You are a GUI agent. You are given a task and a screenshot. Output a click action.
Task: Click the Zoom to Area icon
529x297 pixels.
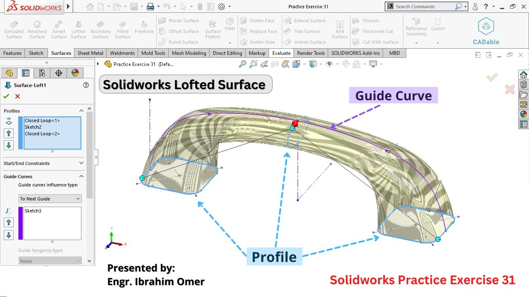pyautogui.click(x=253, y=64)
